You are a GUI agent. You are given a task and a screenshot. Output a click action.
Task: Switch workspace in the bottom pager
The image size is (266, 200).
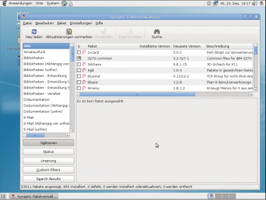coord(222,196)
